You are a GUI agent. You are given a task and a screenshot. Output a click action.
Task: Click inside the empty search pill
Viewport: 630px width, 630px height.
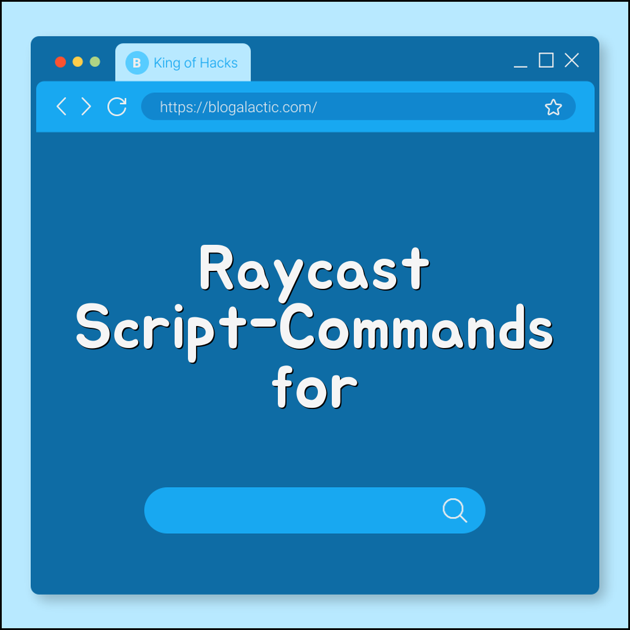pyautogui.click(x=278, y=510)
